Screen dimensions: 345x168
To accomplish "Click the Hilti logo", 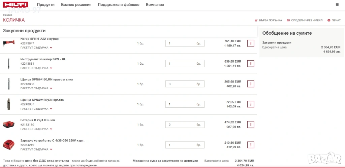I will 15,5.
